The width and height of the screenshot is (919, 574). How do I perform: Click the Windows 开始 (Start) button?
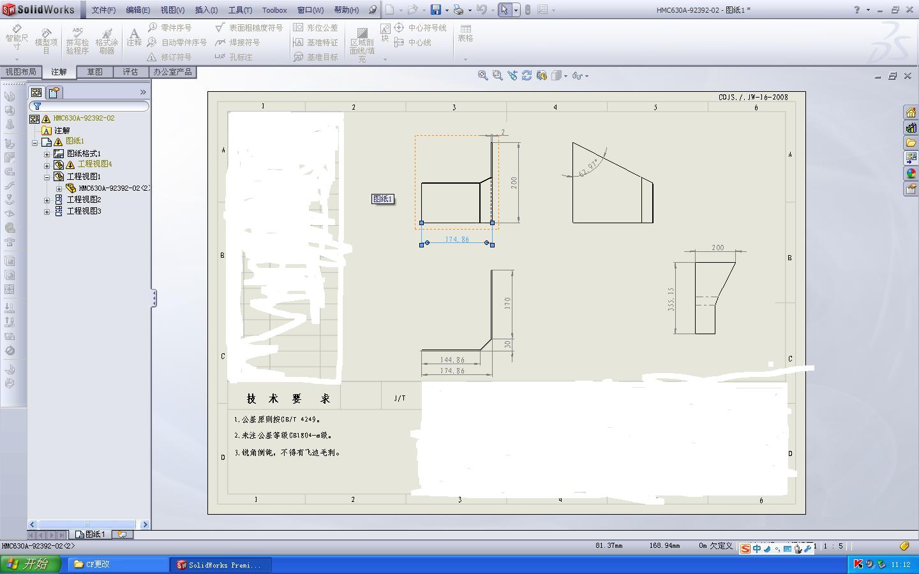(x=31, y=564)
